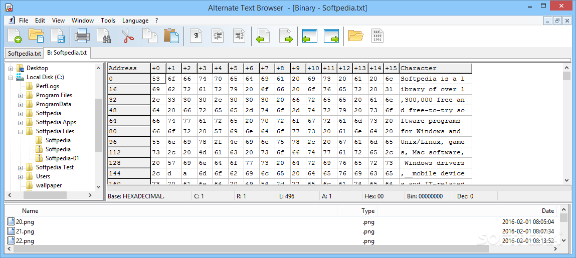This screenshot has width=576, height=258.
Task: Select the PerfLogs folder in the tree
Action: pyautogui.click(x=48, y=86)
